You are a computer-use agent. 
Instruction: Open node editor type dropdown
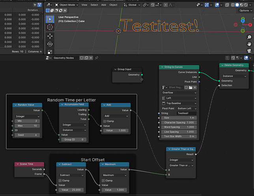point(49,58)
